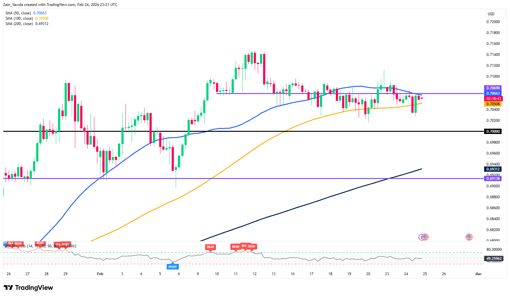Click the purple event icon overlapping the US flag

coord(421,237)
